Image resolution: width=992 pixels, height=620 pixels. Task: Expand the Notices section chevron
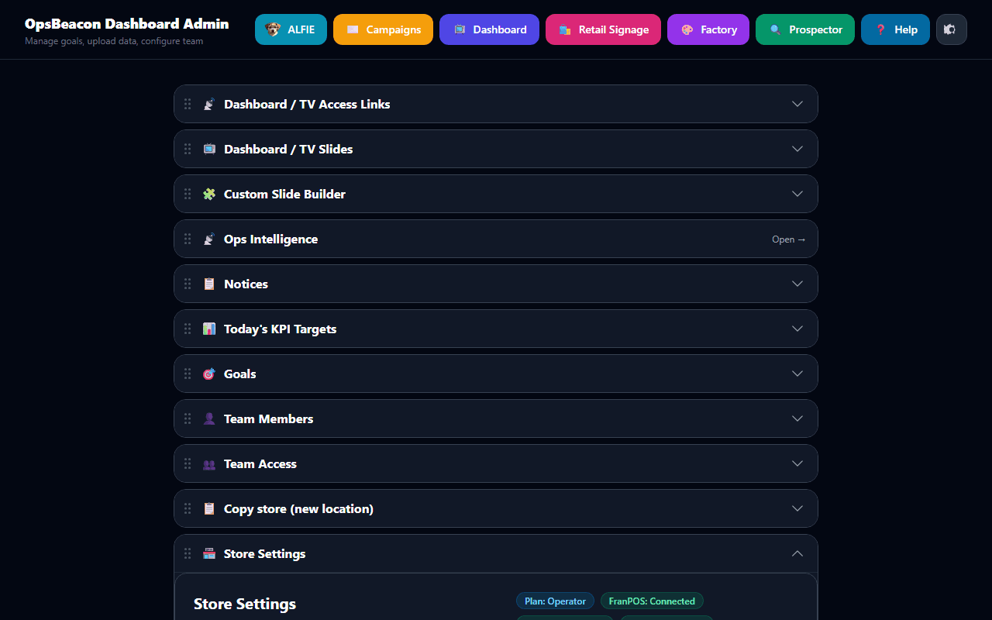797,284
